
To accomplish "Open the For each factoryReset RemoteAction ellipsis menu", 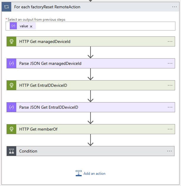I will tap(174, 7).
